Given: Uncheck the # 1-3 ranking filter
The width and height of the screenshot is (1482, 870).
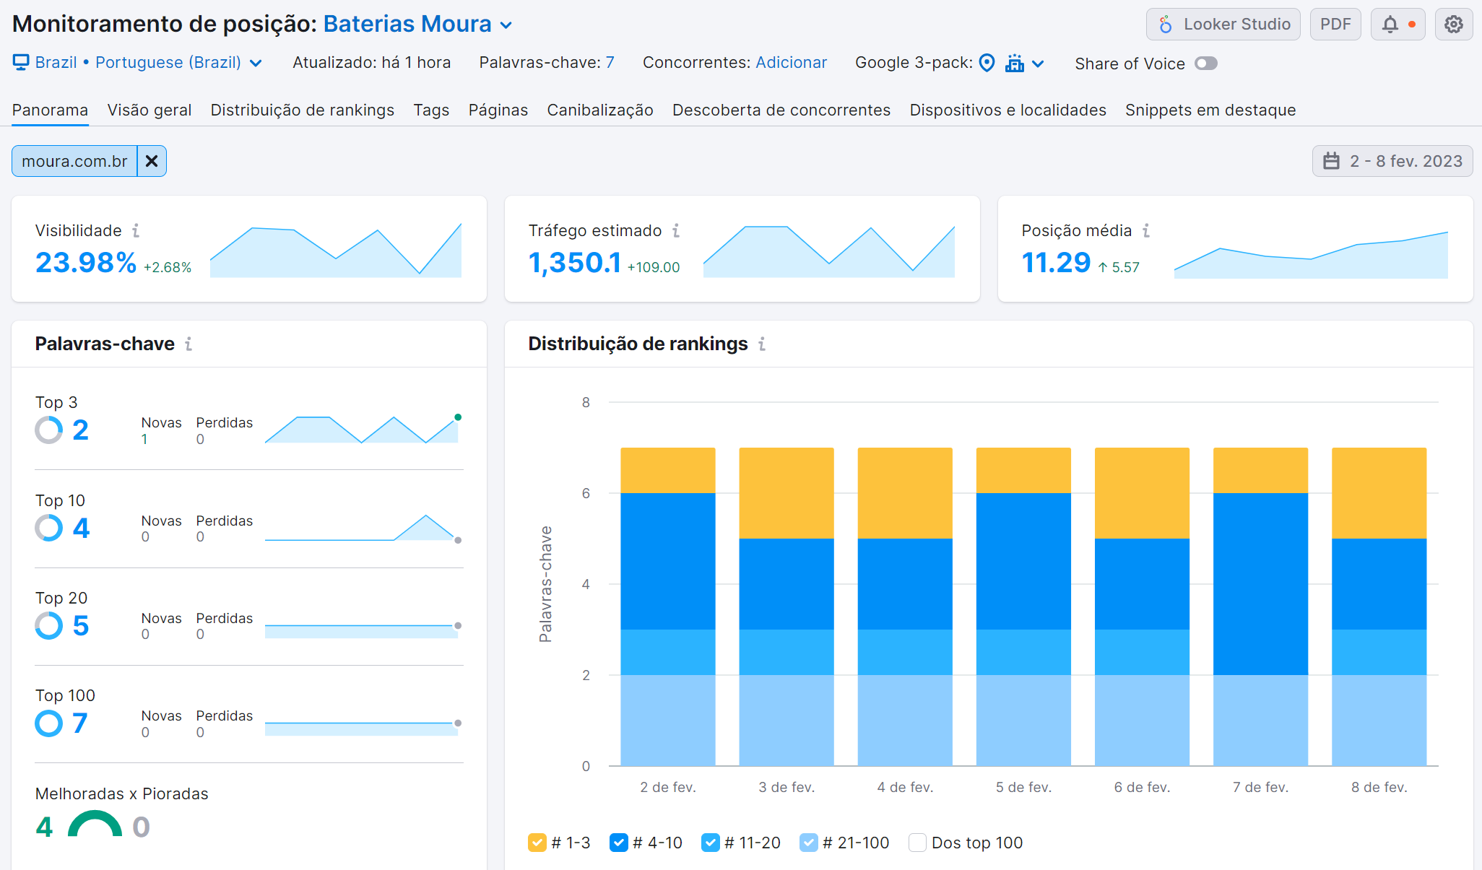Looking at the screenshot, I should click(537, 842).
